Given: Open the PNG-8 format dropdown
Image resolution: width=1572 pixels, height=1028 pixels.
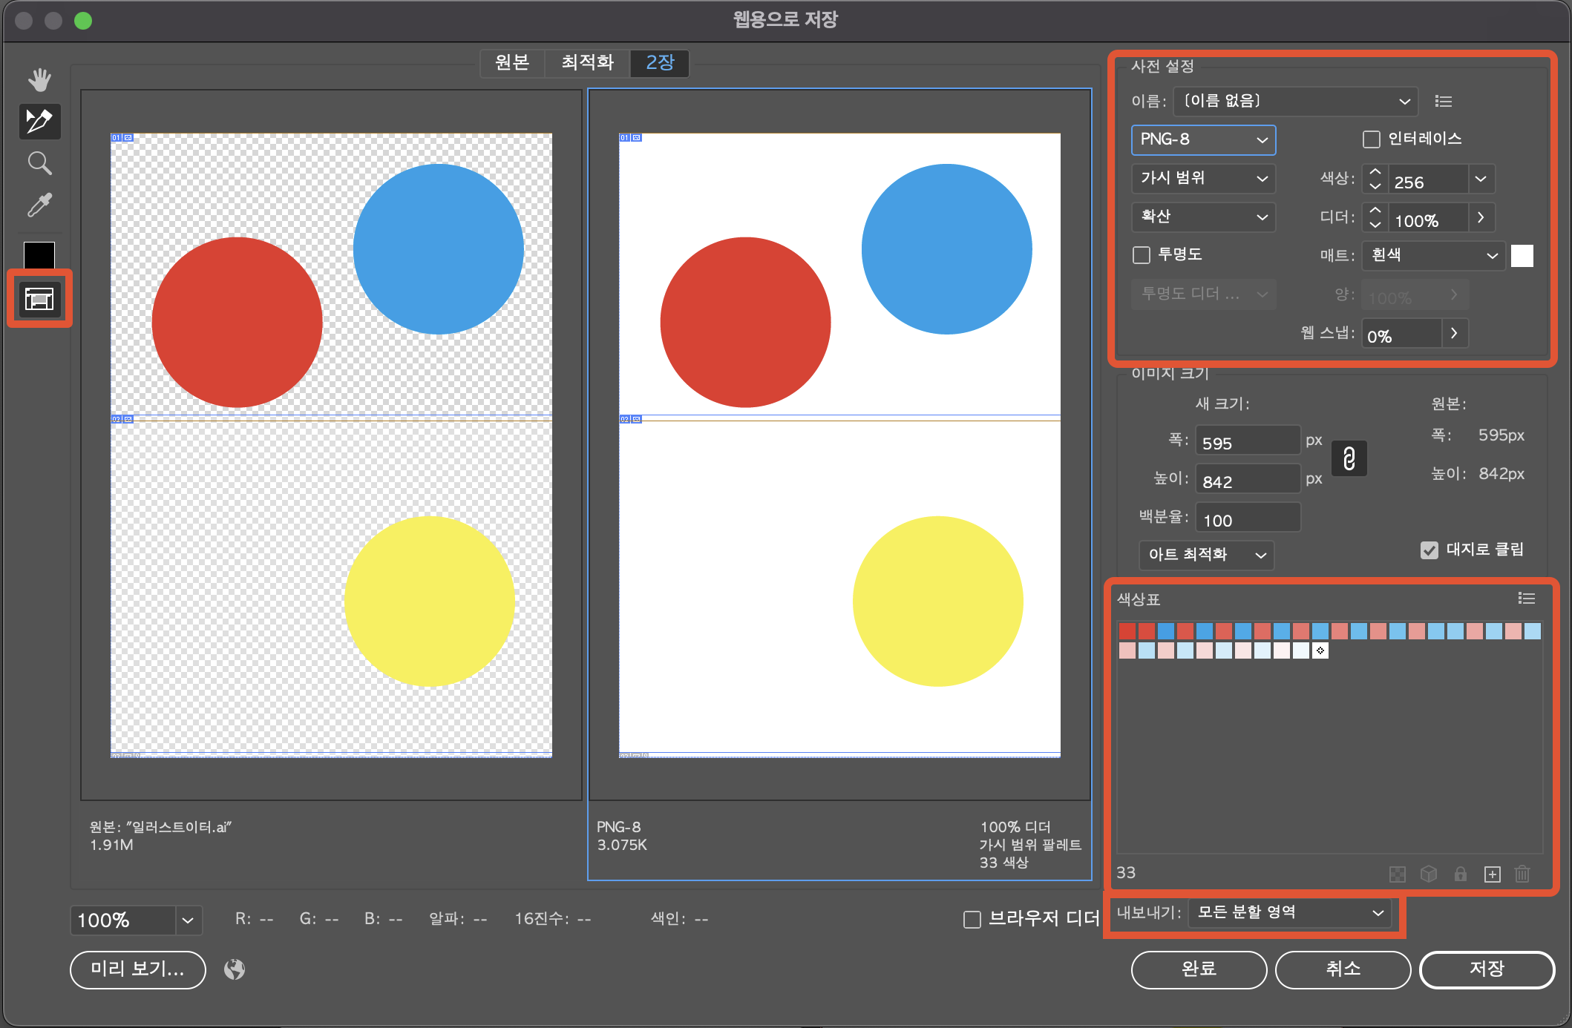Looking at the screenshot, I should (x=1202, y=139).
